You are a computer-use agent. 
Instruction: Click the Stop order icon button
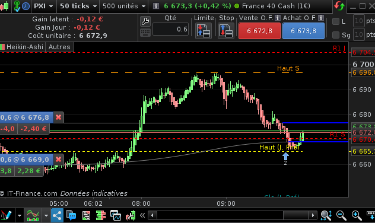coord(225,31)
